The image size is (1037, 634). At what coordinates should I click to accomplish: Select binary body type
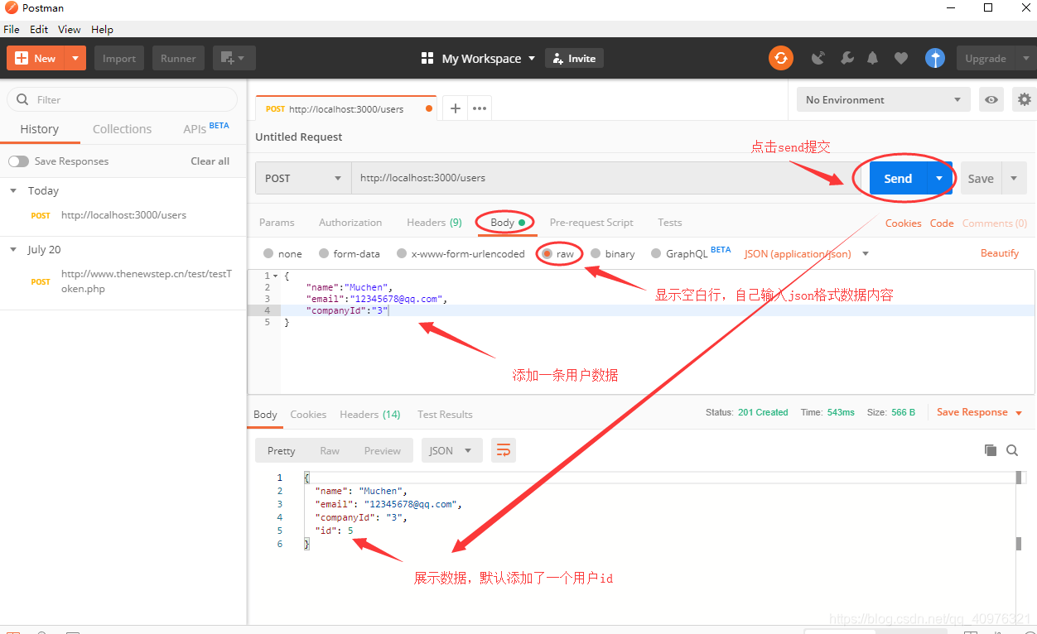596,254
